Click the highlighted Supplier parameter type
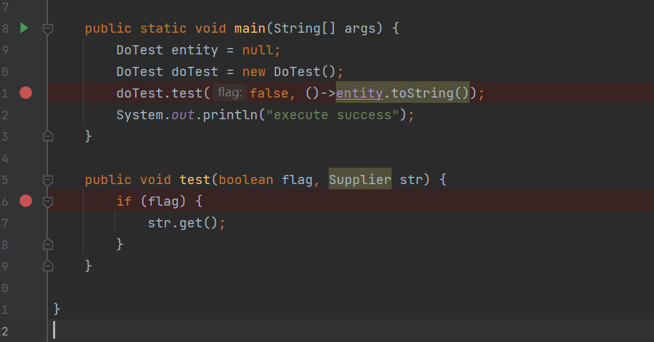Screen dimensions: 654x342 tap(359, 180)
